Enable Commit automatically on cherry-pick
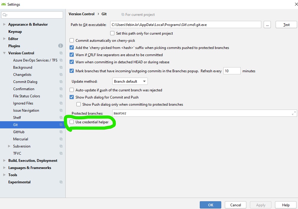Image resolution: width=298 pixels, height=209 pixels. 72,41
